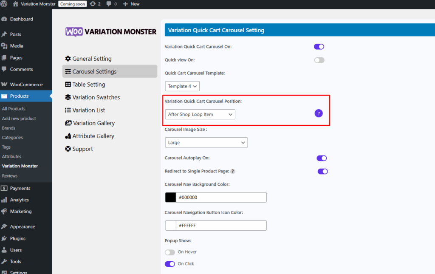Click the shapes icon beside Attribute Gallery
Image resolution: width=435 pixels, height=274 pixels.
pyautogui.click(x=68, y=136)
